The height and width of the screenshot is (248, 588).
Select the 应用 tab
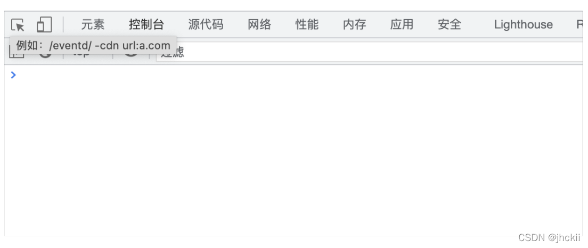[402, 24]
